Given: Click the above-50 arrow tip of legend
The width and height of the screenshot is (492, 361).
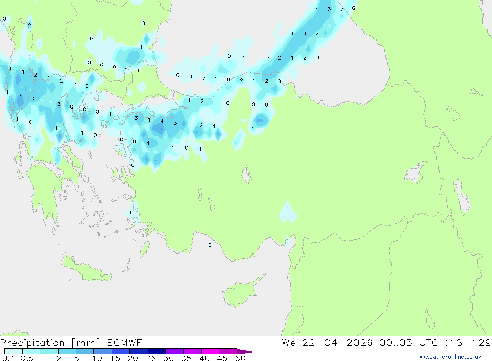Looking at the screenshot, I should 246,351.
